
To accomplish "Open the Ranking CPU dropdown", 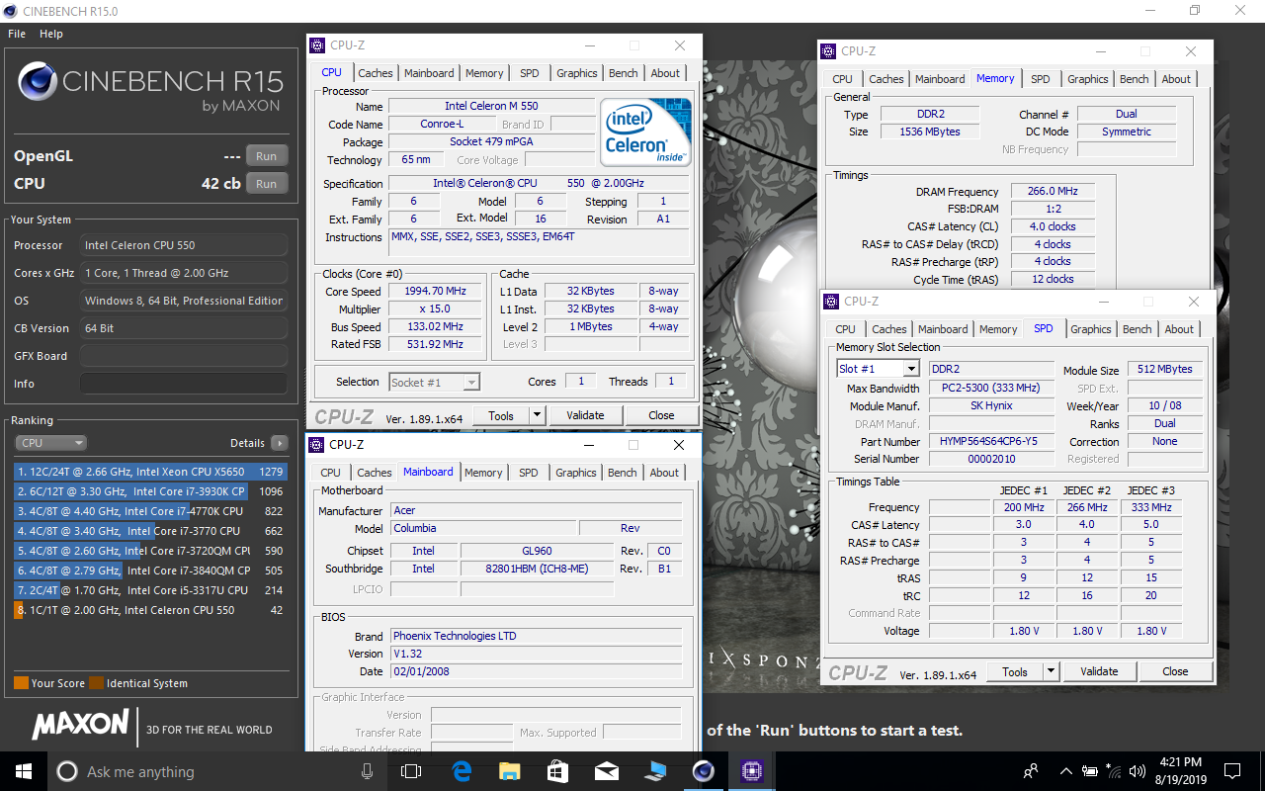I will click(51, 443).
